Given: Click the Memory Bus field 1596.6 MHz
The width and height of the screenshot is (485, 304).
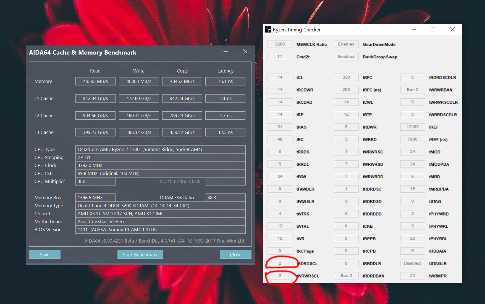Looking at the screenshot, I should (x=95, y=198).
